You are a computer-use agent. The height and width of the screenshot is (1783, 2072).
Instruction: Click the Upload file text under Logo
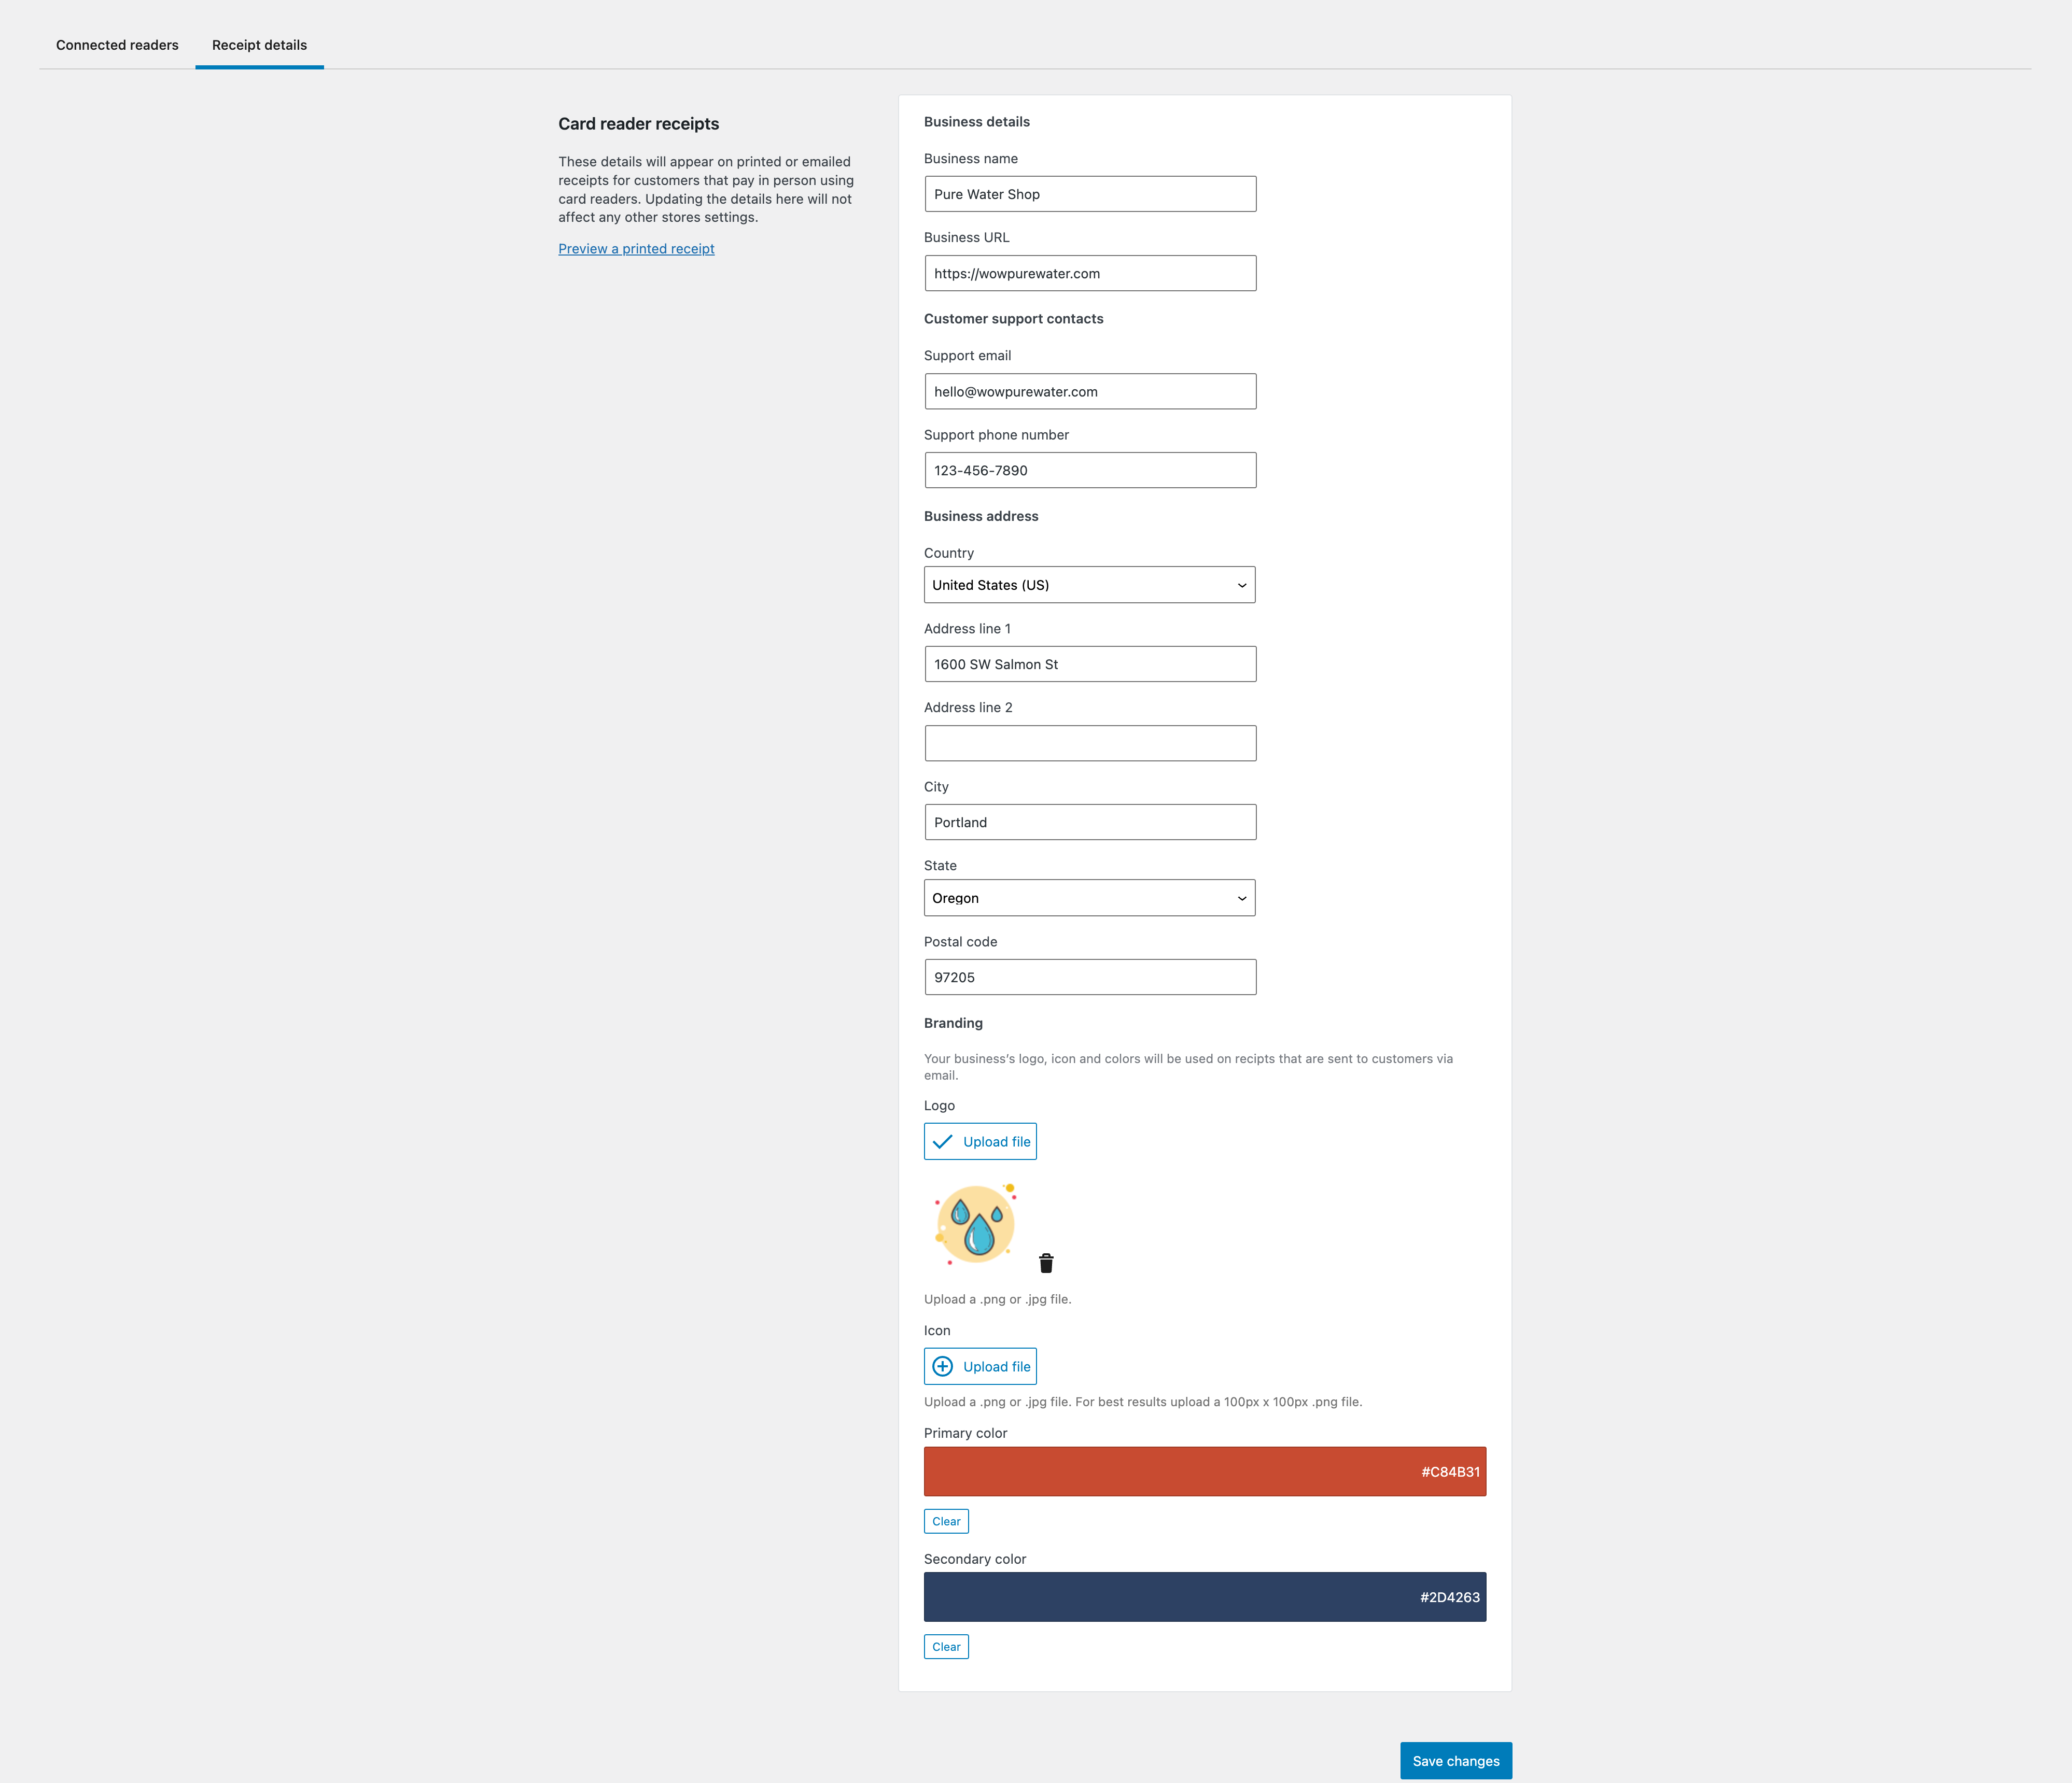[x=996, y=1141]
